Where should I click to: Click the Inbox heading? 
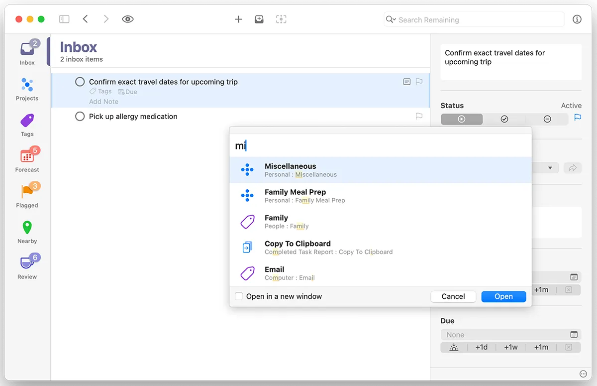[x=79, y=47]
